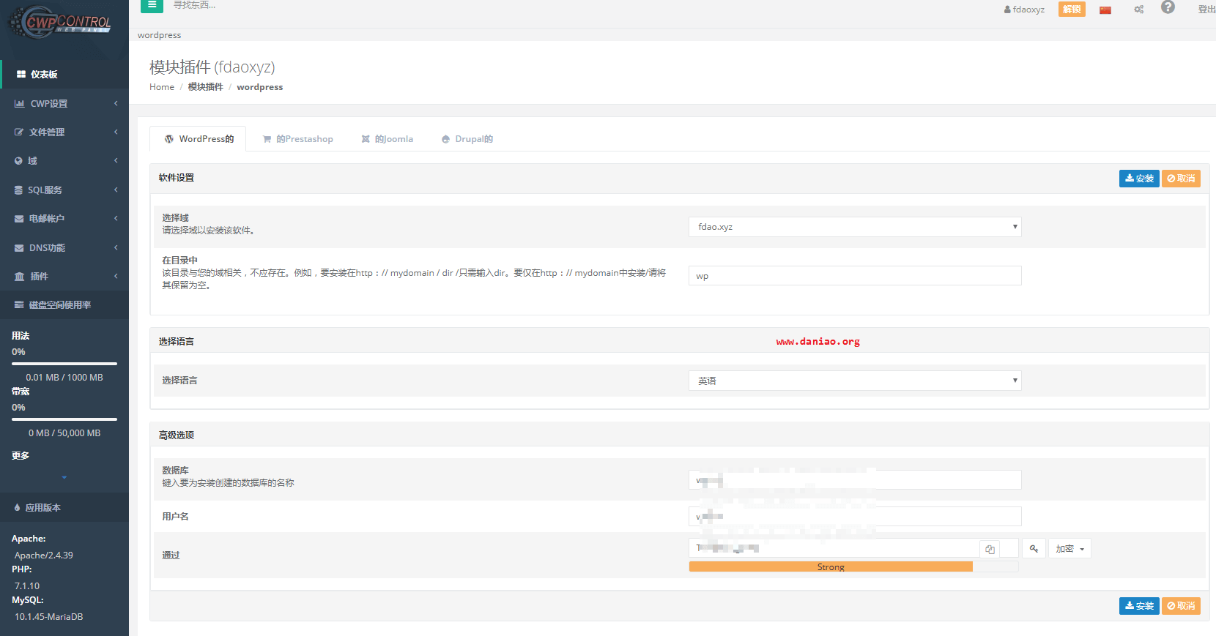The width and height of the screenshot is (1216, 636).
Task: Expand the 域 domains sidebar menu
Action: tap(64, 161)
